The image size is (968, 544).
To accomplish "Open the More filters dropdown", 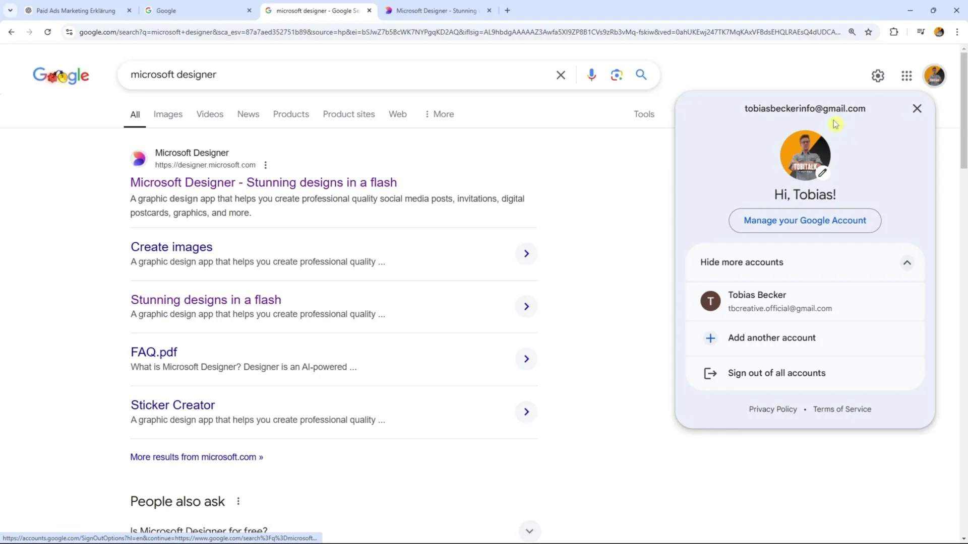I will (439, 114).
